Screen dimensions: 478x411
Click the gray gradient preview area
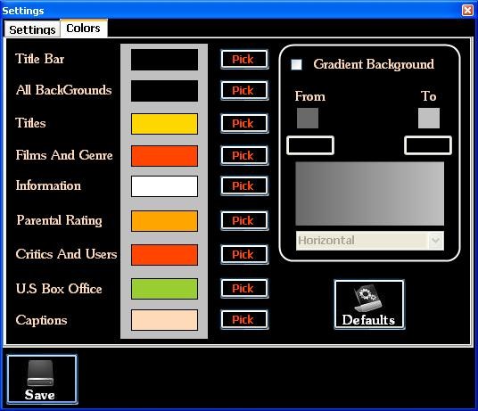pos(369,193)
